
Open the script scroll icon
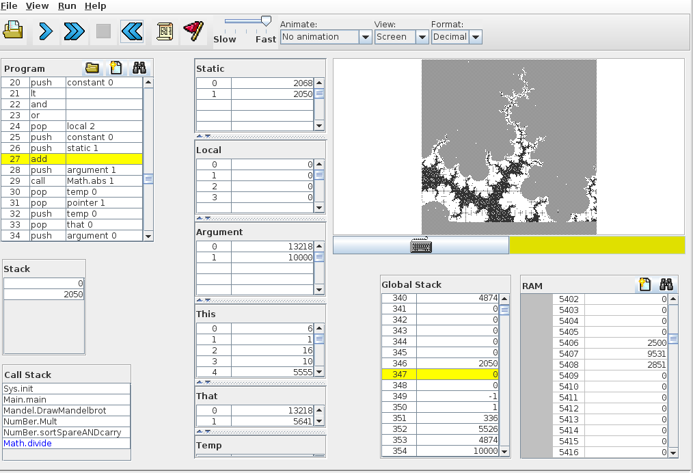coord(165,31)
